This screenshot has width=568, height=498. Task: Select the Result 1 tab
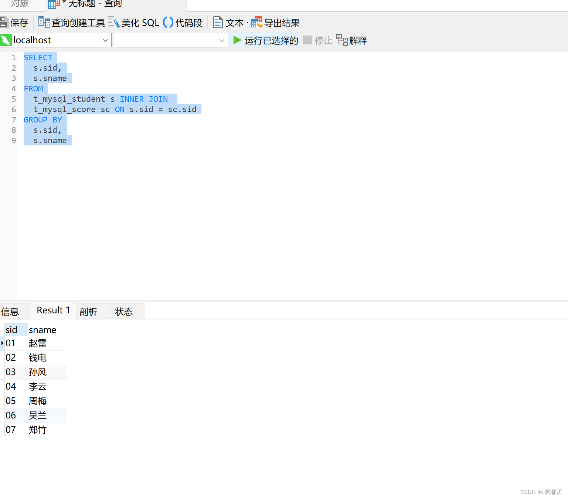(x=53, y=310)
